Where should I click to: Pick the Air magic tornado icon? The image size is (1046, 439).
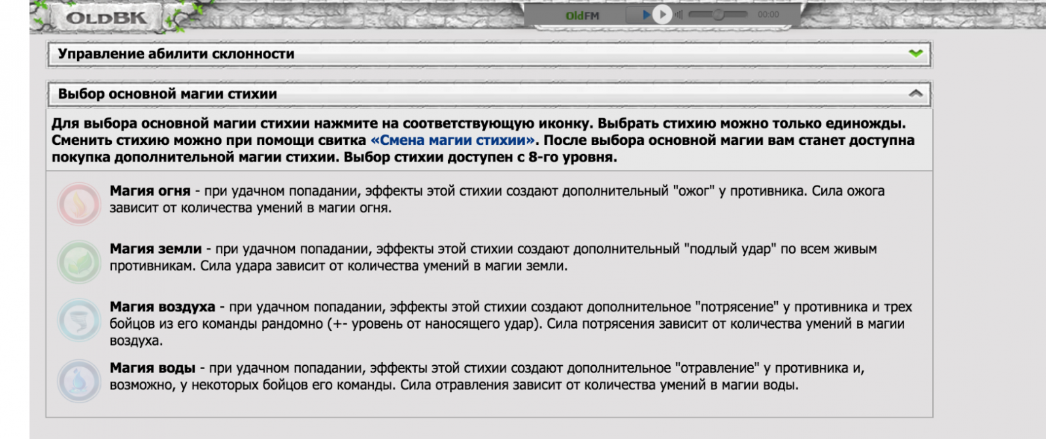click(78, 320)
